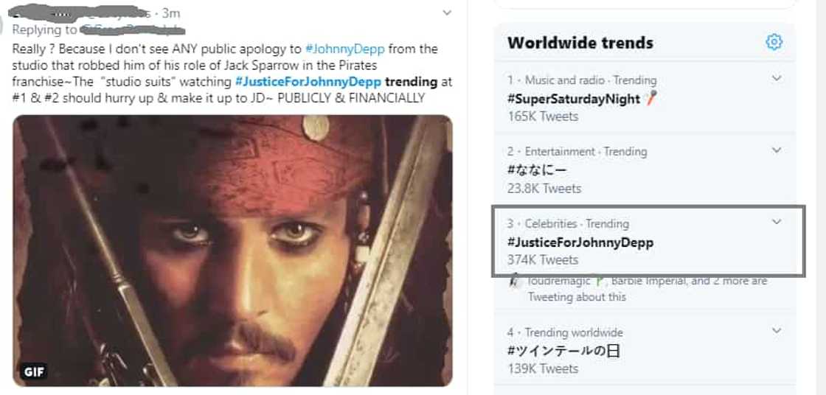Open #JusticeForJohnnyDepp in Worldwide trends list
Image resolution: width=826 pixels, height=395 pixels.
(x=580, y=242)
